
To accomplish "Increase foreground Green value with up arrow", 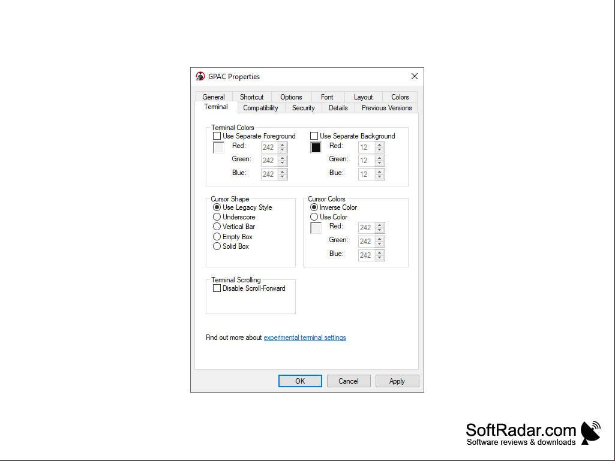I will (283, 158).
